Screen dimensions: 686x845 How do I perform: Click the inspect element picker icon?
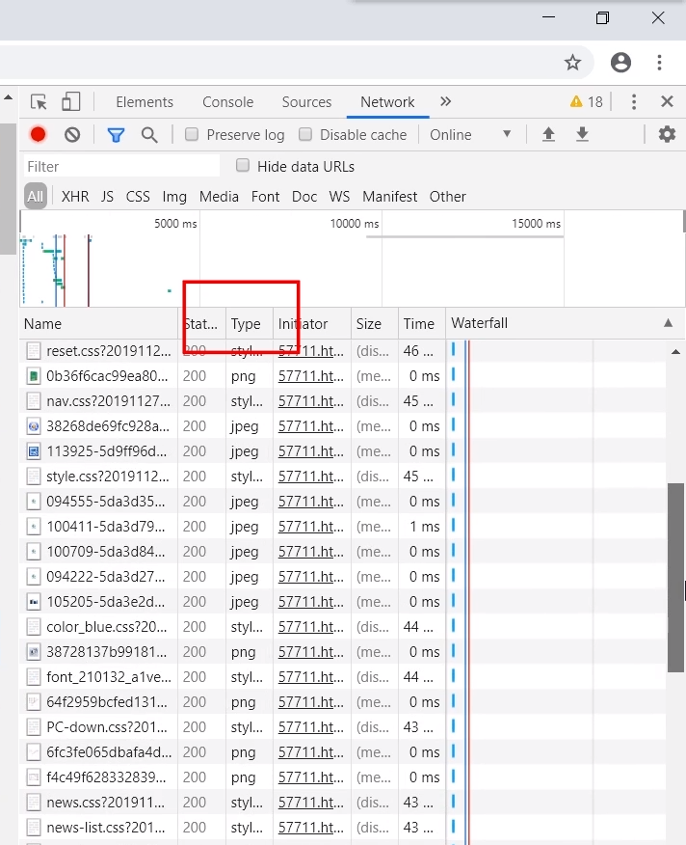click(39, 102)
